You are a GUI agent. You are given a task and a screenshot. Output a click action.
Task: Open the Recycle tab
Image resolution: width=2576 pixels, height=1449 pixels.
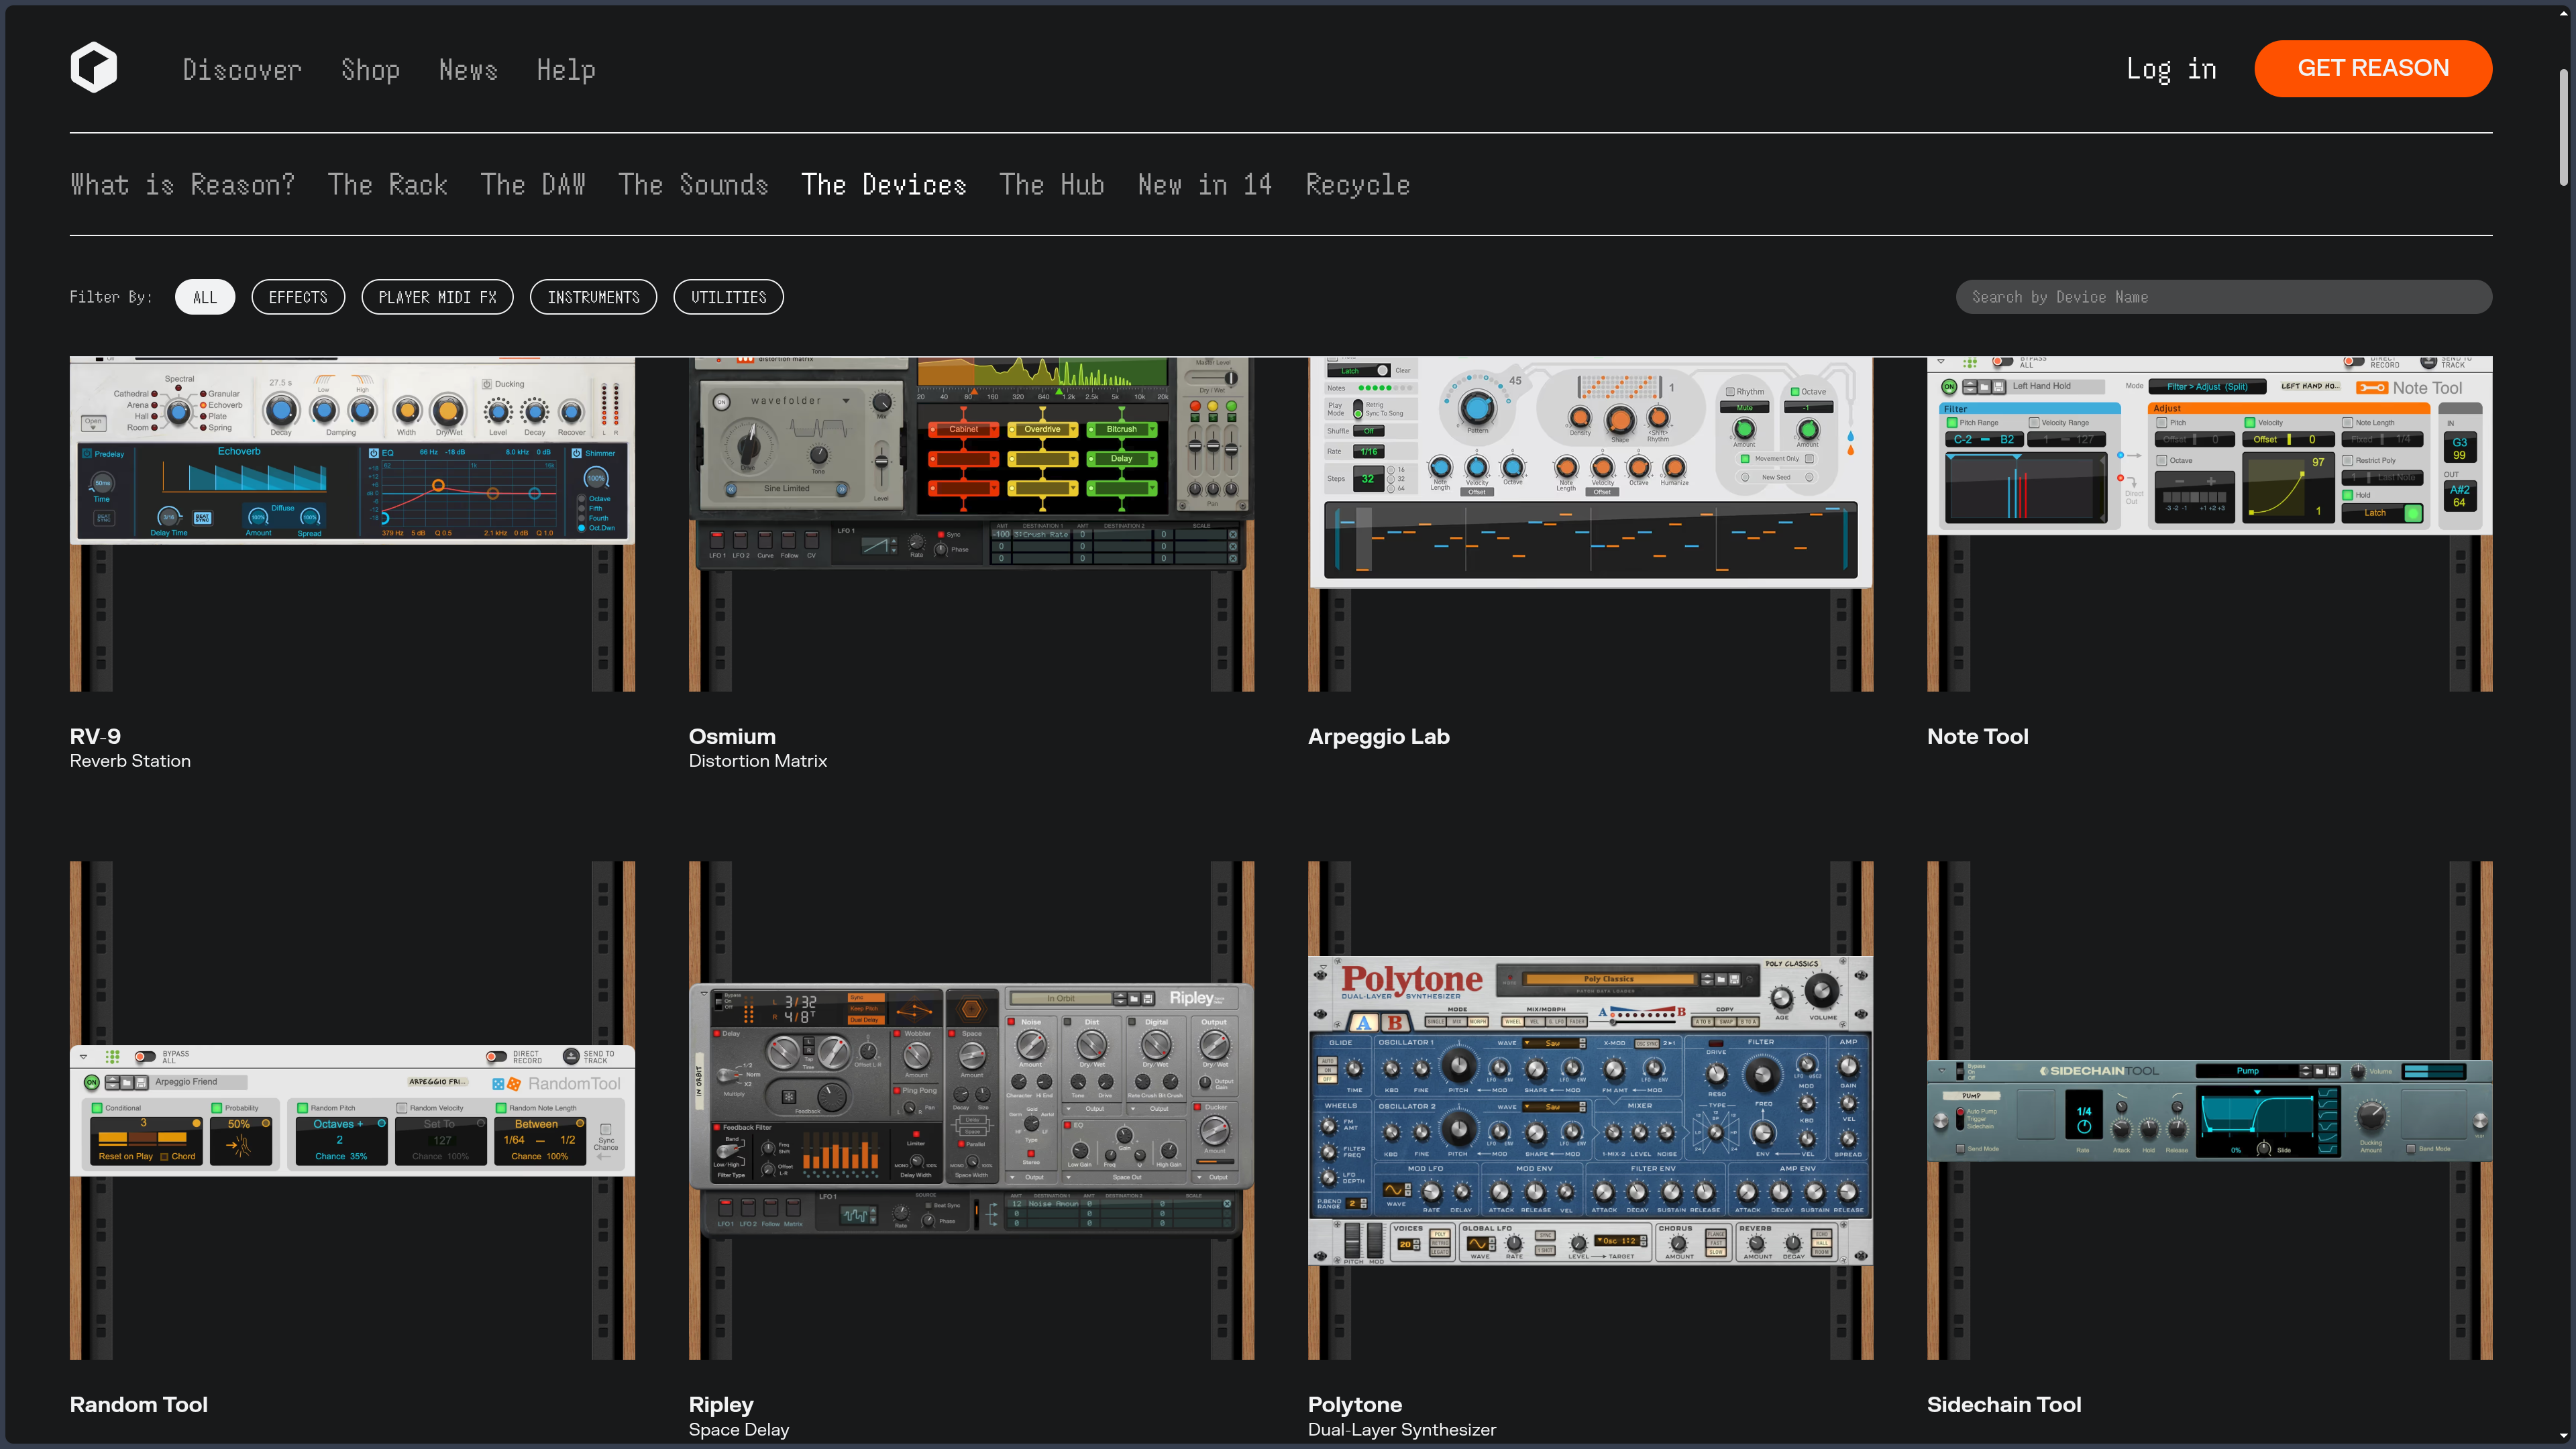[x=1358, y=185]
